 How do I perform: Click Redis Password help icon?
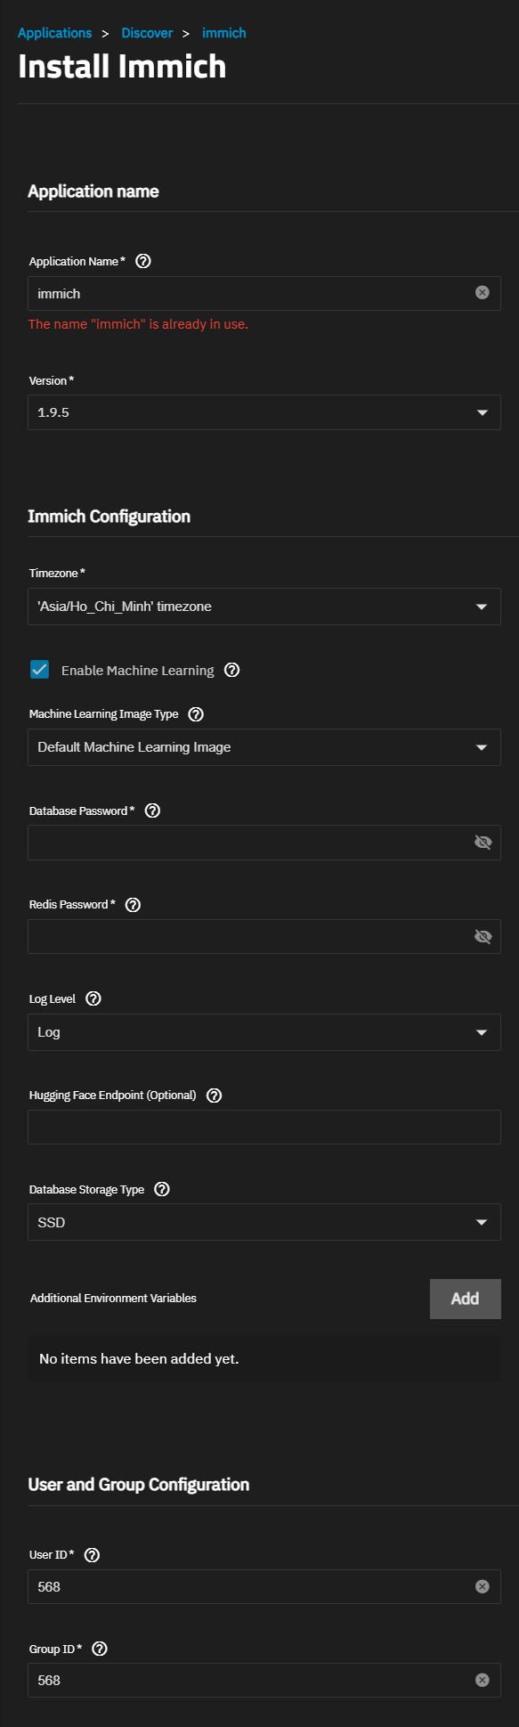(133, 905)
